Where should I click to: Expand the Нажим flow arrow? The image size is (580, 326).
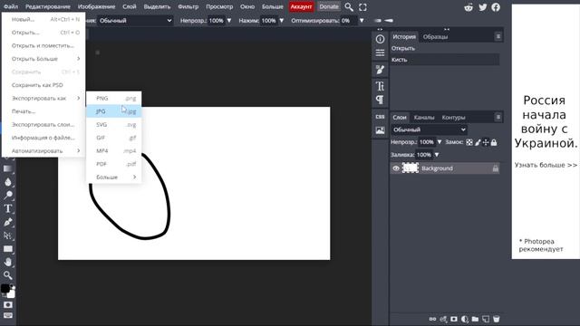pos(282,21)
